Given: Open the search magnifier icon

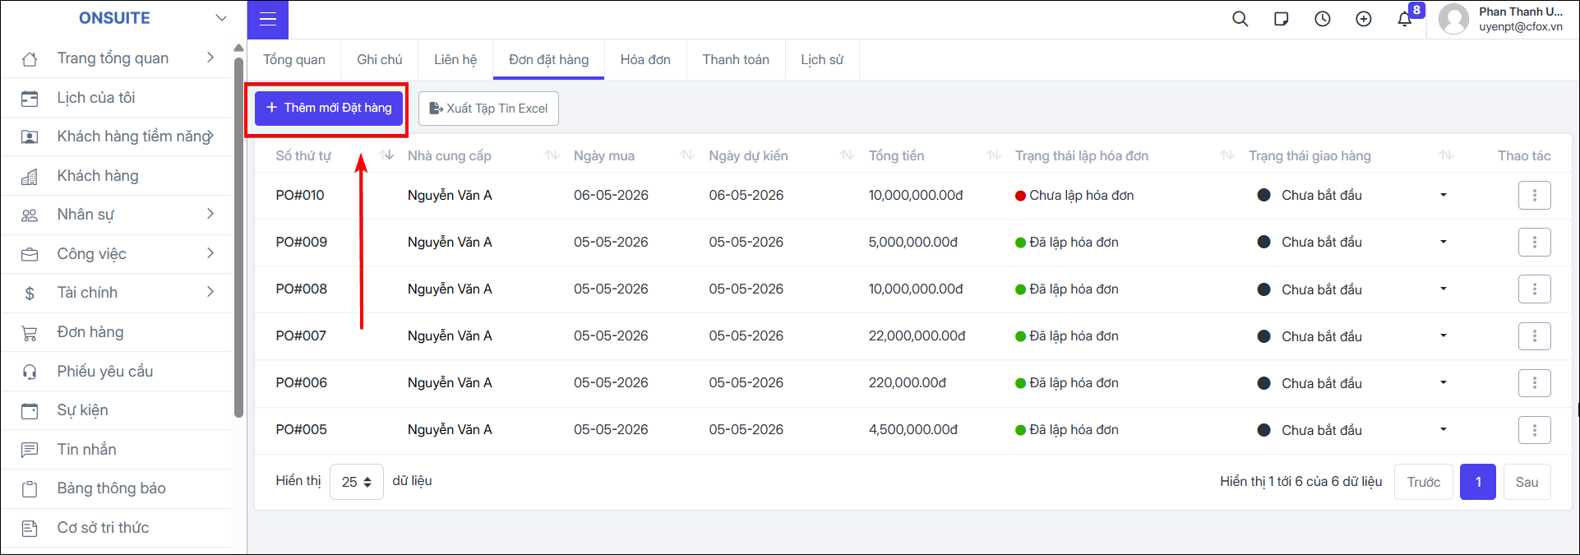Looking at the screenshot, I should (x=1240, y=19).
